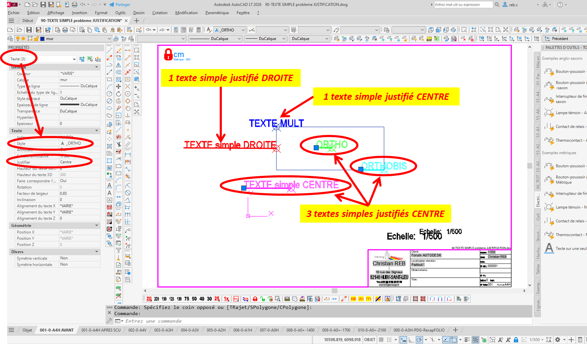The width and height of the screenshot is (587, 344).
Task: Click the Move tool icon
Action: point(119,86)
